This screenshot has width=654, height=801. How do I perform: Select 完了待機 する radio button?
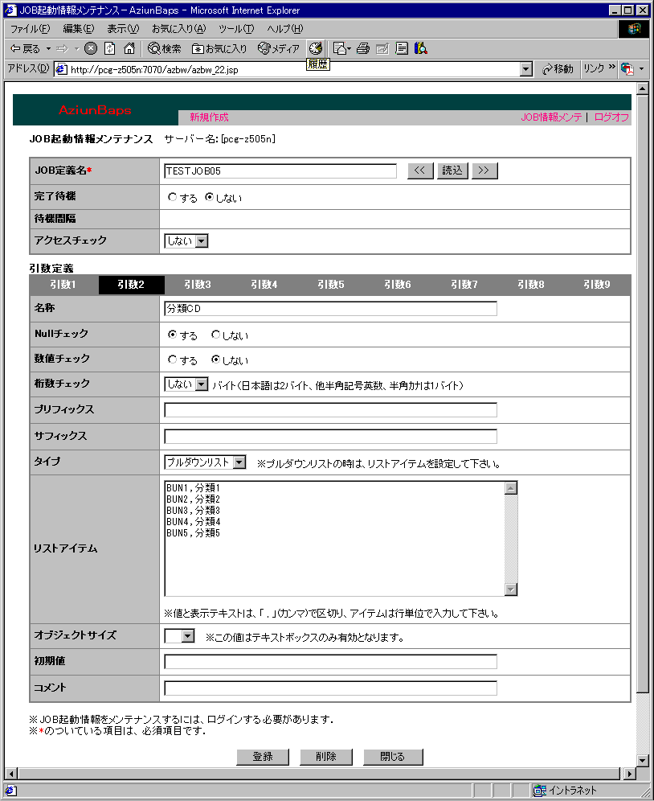(172, 197)
